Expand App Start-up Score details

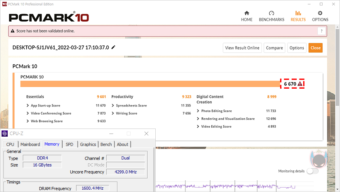tap(27, 105)
